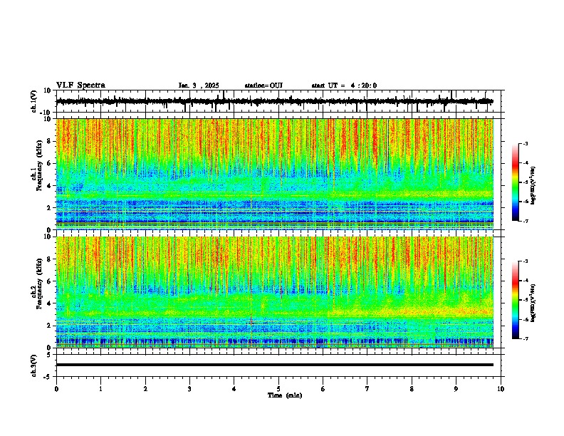Click the "6" kHz tick label of ch.2 spectrogram
This screenshot has height=436, width=564.
(50, 281)
